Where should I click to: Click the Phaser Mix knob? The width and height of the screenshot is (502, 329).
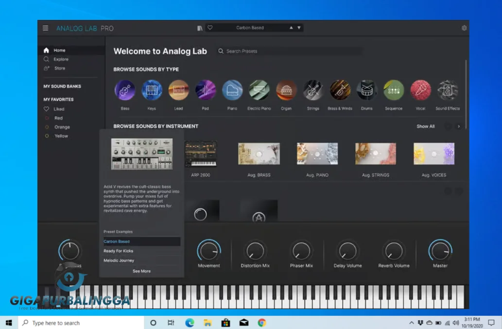tap(301, 251)
